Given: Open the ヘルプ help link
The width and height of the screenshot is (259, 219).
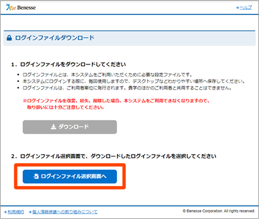Looking at the screenshot, I should point(246,7).
